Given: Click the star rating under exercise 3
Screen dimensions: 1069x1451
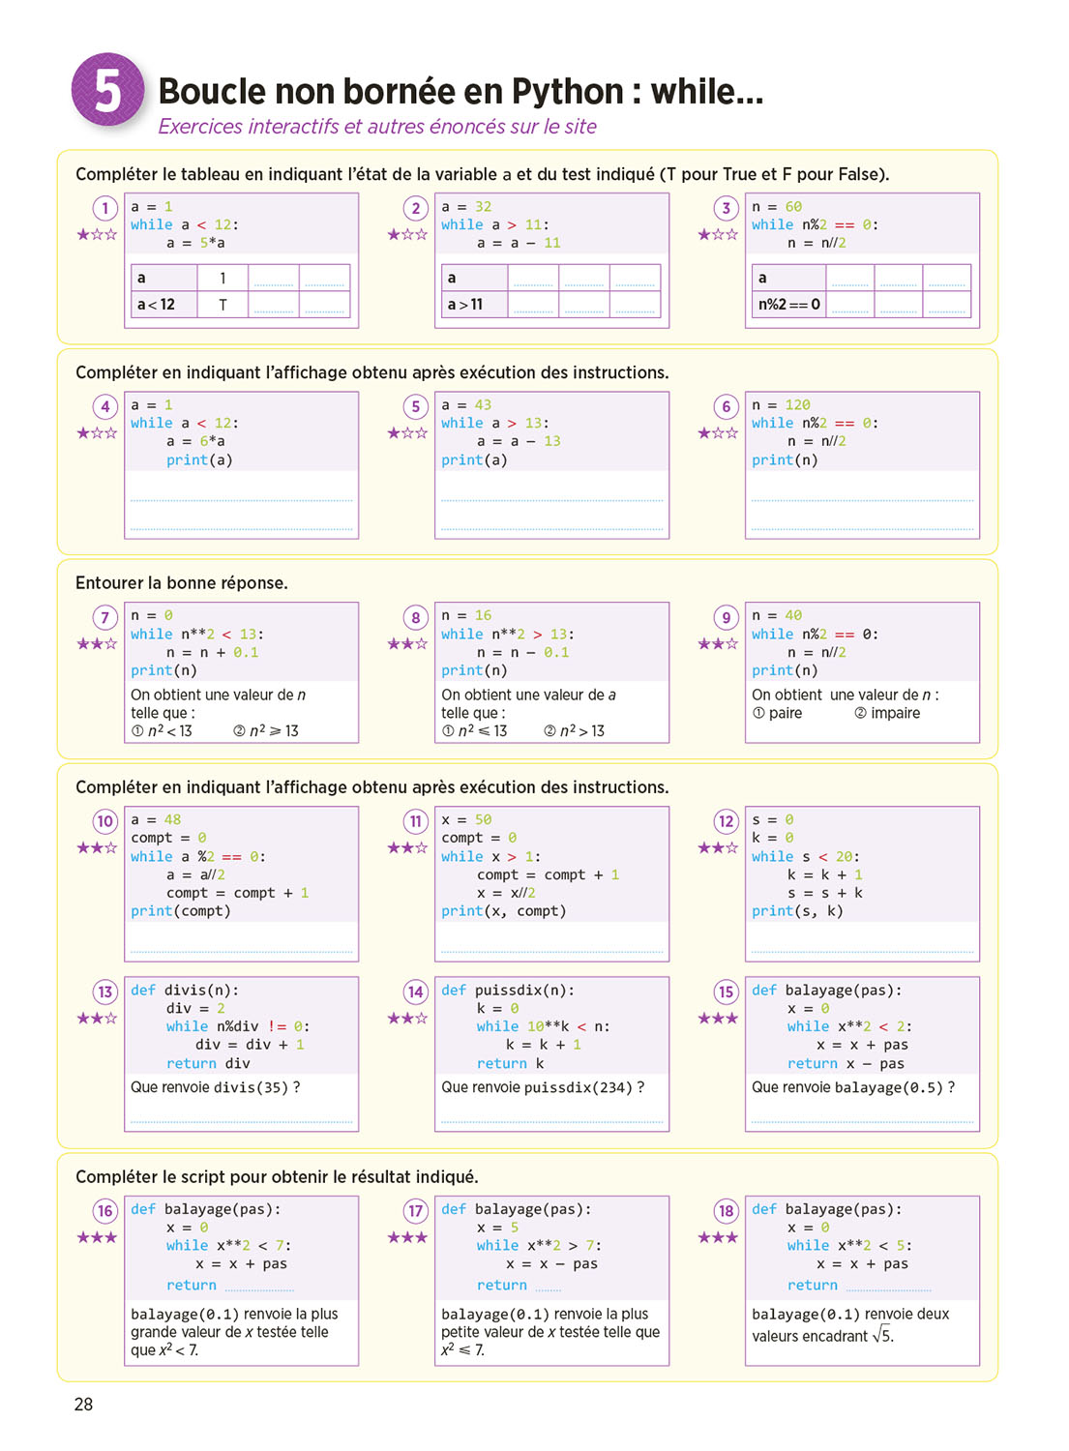Looking at the screenshot, I should [717, 235].
